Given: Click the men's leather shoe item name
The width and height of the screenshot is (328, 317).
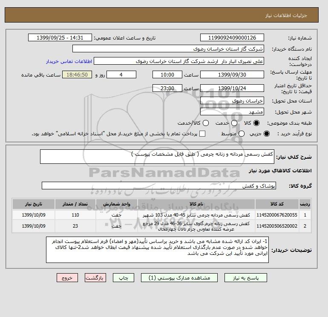Looking at the screenshot, I should (x=196, y=215).
